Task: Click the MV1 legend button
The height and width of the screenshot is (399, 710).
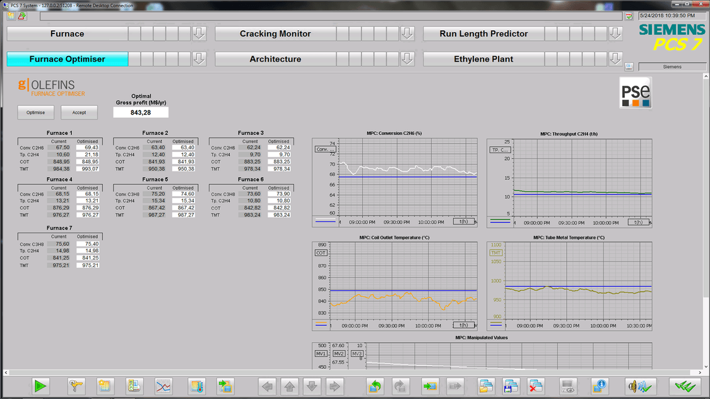Action: (x=321, y=354)
